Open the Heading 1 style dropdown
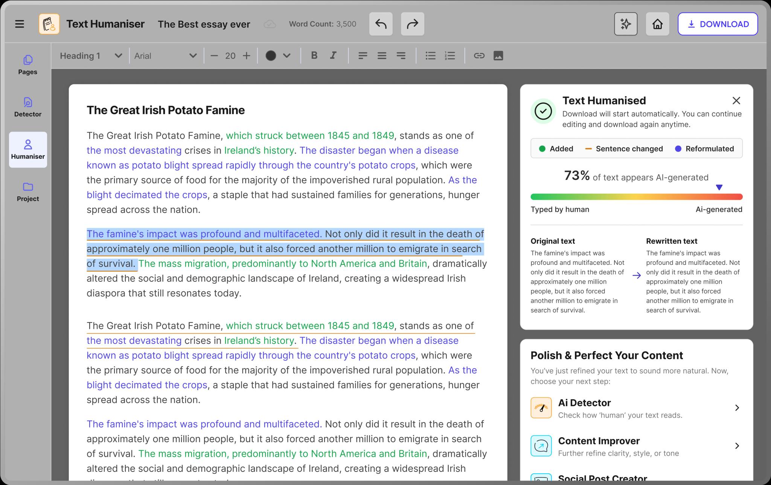Image resolution: width=771 pixels, height=485 pixels. (91, 56)
